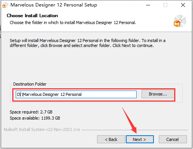Image resolution: width=193 pixels, height=149 pixels.
Task: Click the subtitle about choosing install folder
Action: tap(73, 23)
